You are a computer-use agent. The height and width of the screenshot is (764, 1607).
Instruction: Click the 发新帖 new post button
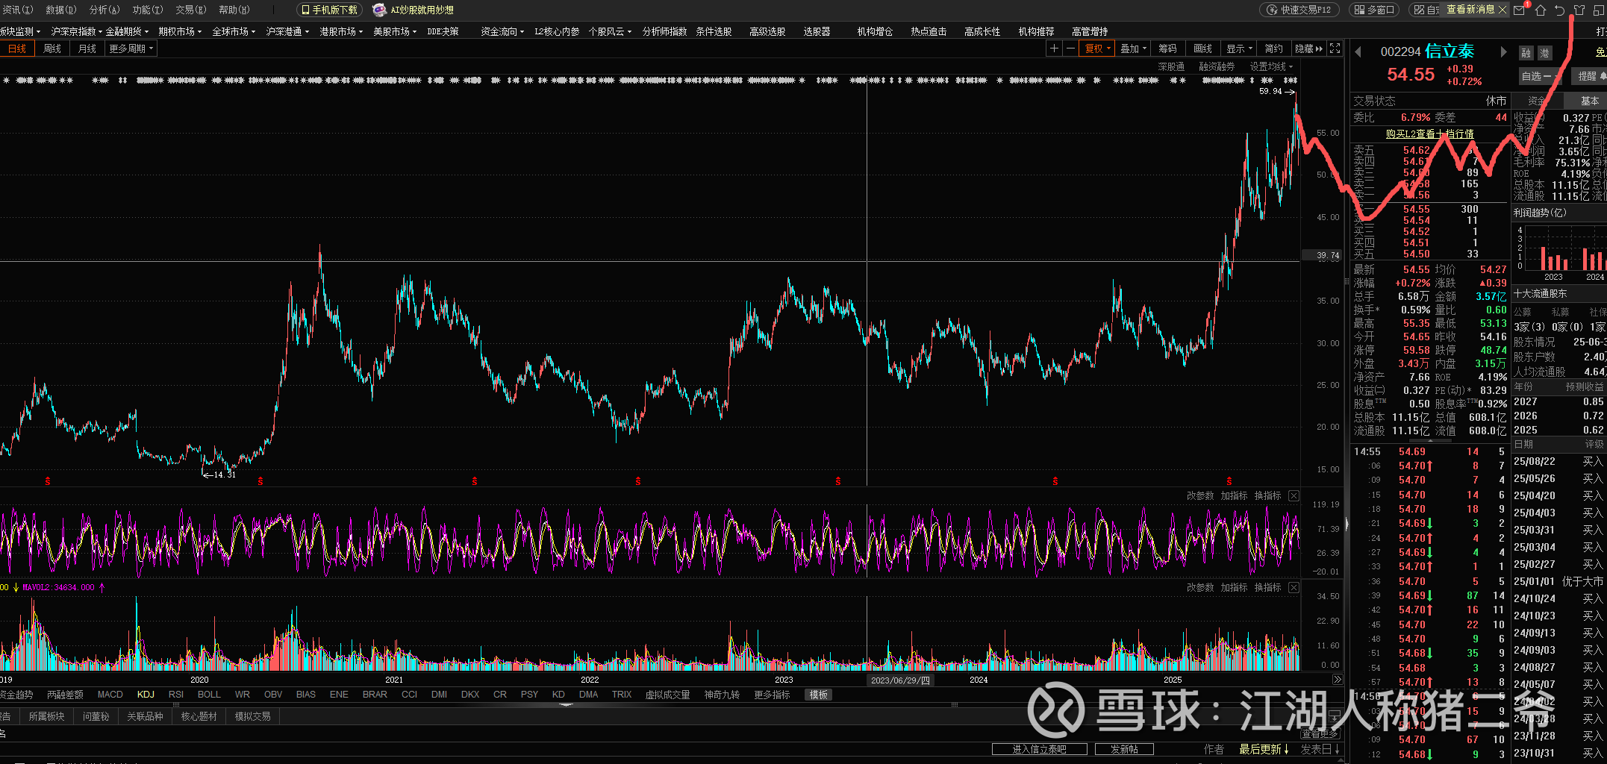[1123, 749]
